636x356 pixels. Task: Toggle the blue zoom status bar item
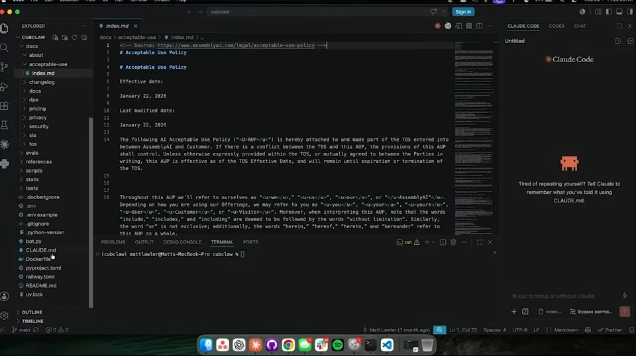[x=439, y=330]
